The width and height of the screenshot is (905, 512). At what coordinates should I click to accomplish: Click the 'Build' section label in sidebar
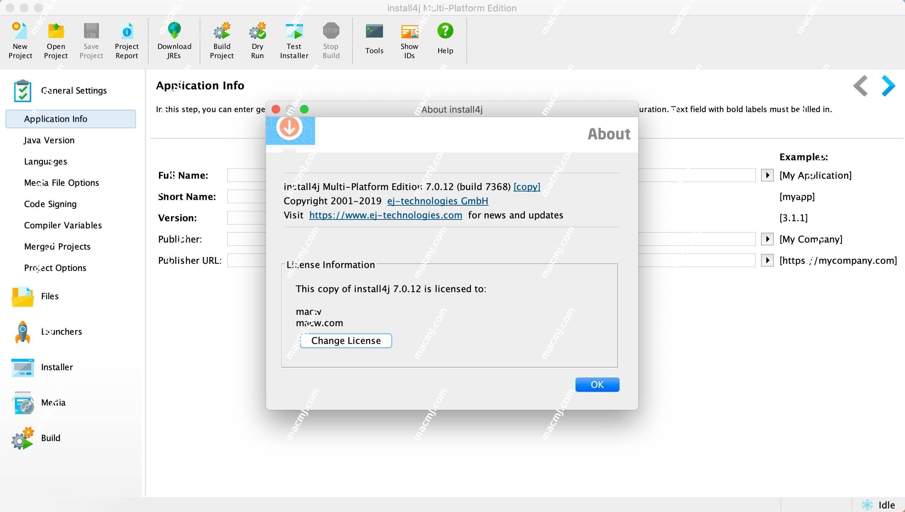click(x=51, y=438)
